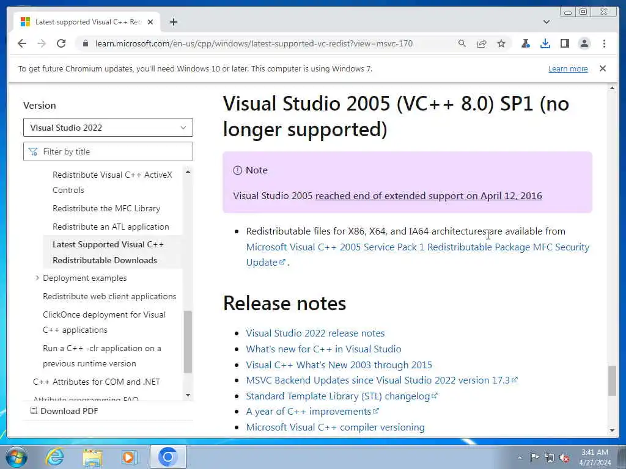Go back to the previous page
The image size is (626, 469).
[22, 43]
